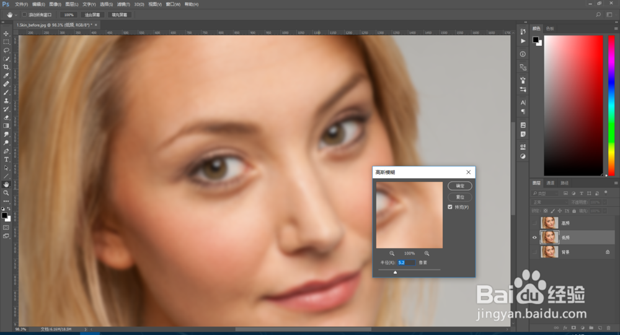Switch to the 路径 tab
The height and width of the screenshot is (335, 620).
(x=565, y=183)
